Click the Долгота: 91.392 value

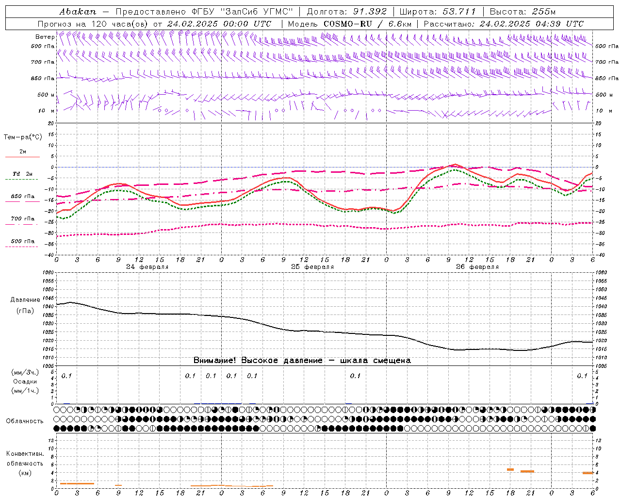[x=347, y=11]
